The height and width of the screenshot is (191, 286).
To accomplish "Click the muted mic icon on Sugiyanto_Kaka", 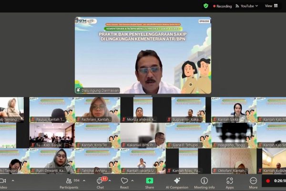I will (x=169, y=119).
